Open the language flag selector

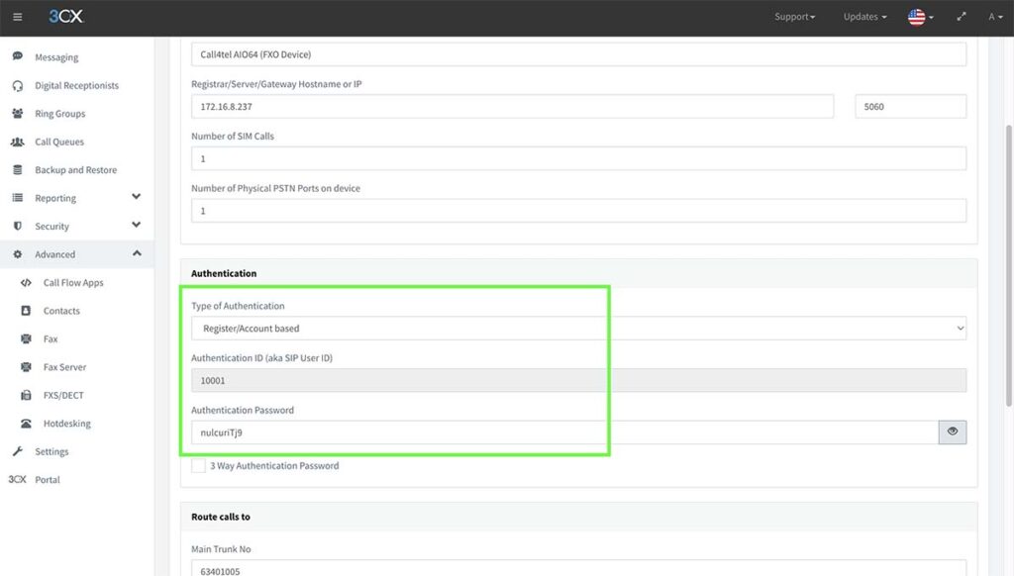[916, 17]
